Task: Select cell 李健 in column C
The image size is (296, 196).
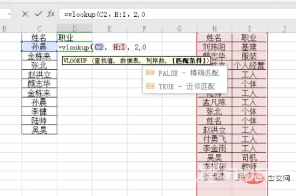Action: (40, 111)
